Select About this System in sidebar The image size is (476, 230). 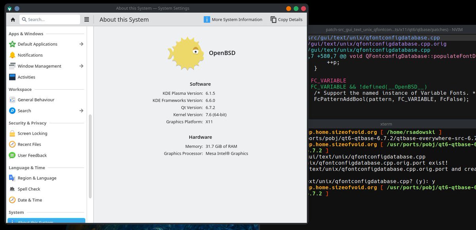(46, 220)
